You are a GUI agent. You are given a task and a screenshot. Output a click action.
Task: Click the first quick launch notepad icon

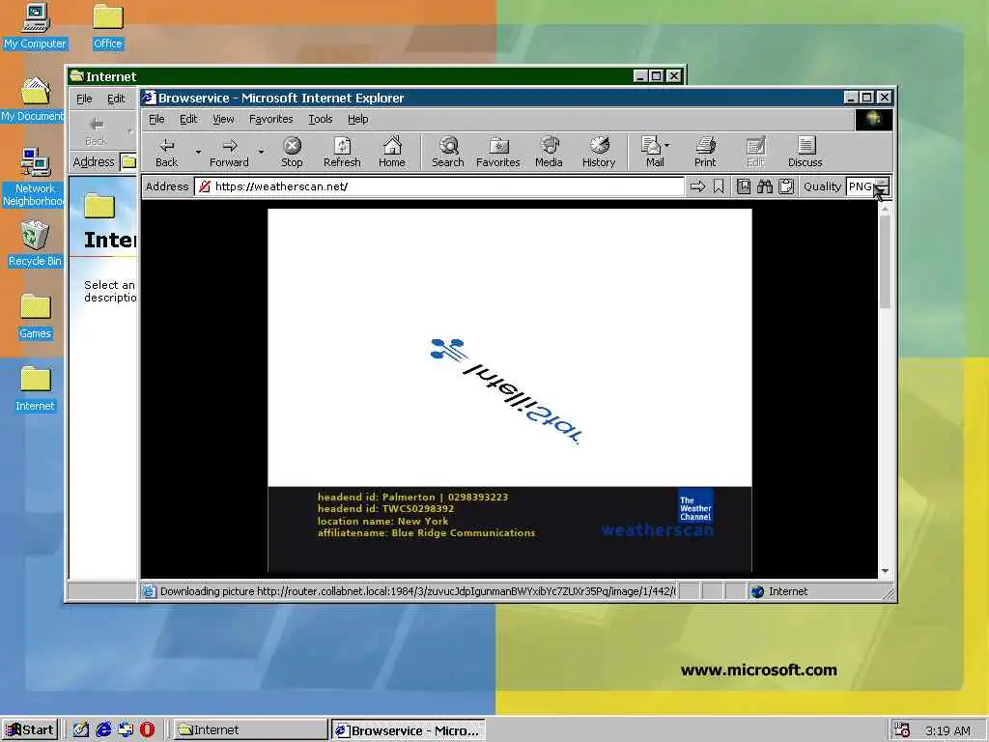point(81,730)
